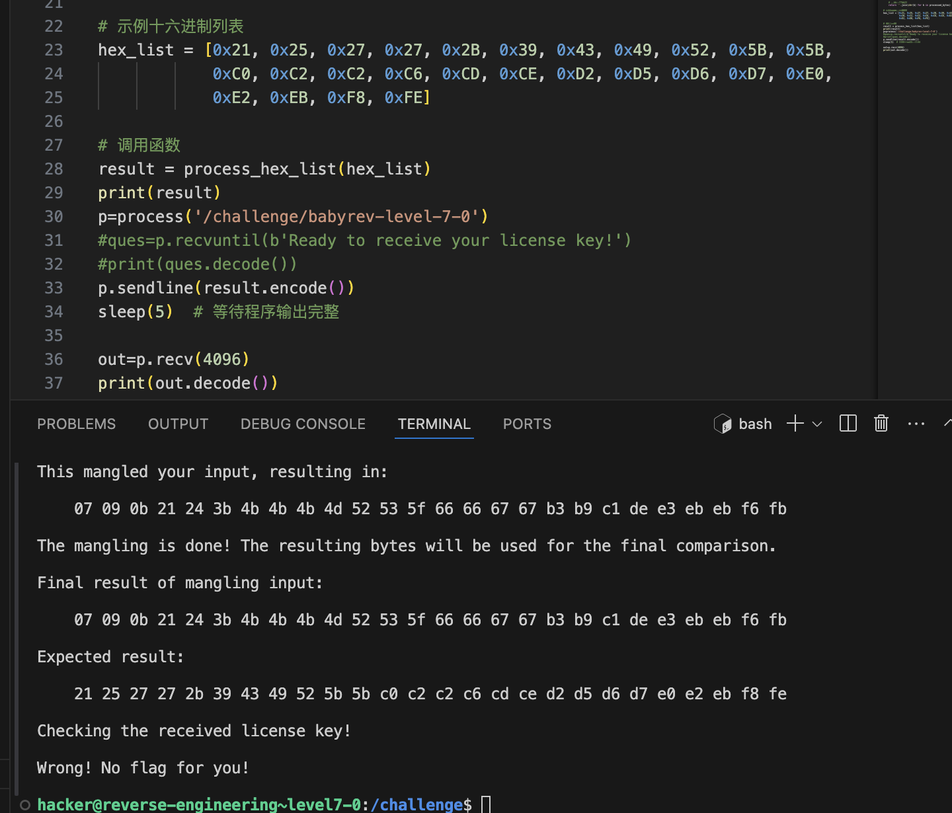This screenshot has width=952, height=813.
Task: Click the print(out.decode()) statement
Action: [188, 383]
